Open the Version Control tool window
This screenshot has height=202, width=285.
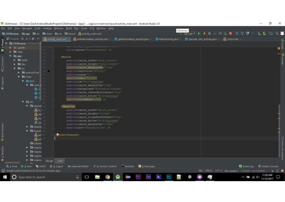105,166
